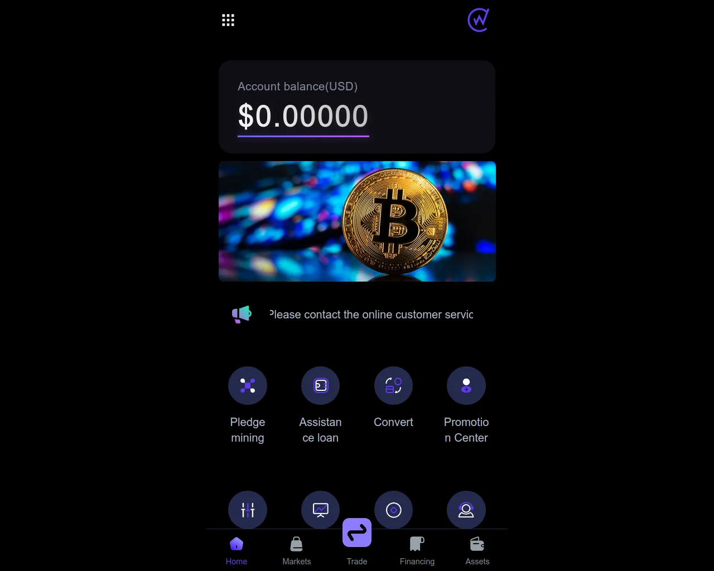Click the Bitcoin banner image
This screenshot has width=714, height=571.
click(357, 221)
